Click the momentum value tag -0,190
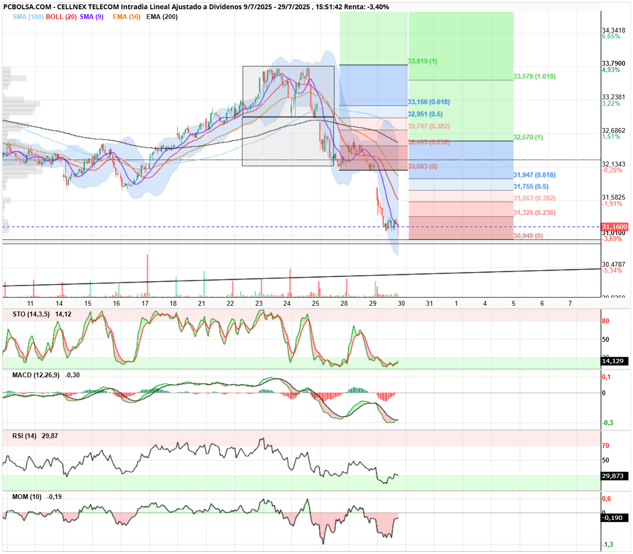Viewport: 633px width, 554px height. (x=614, y=517)
